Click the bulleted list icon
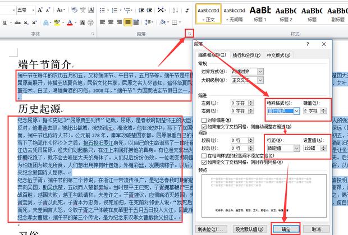The image size is (348, 235). tap(103, 10)
